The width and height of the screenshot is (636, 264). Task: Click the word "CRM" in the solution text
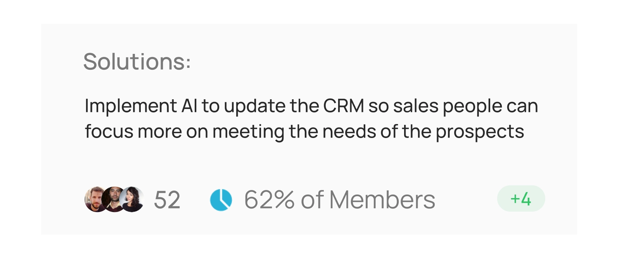tap(344, 106)
